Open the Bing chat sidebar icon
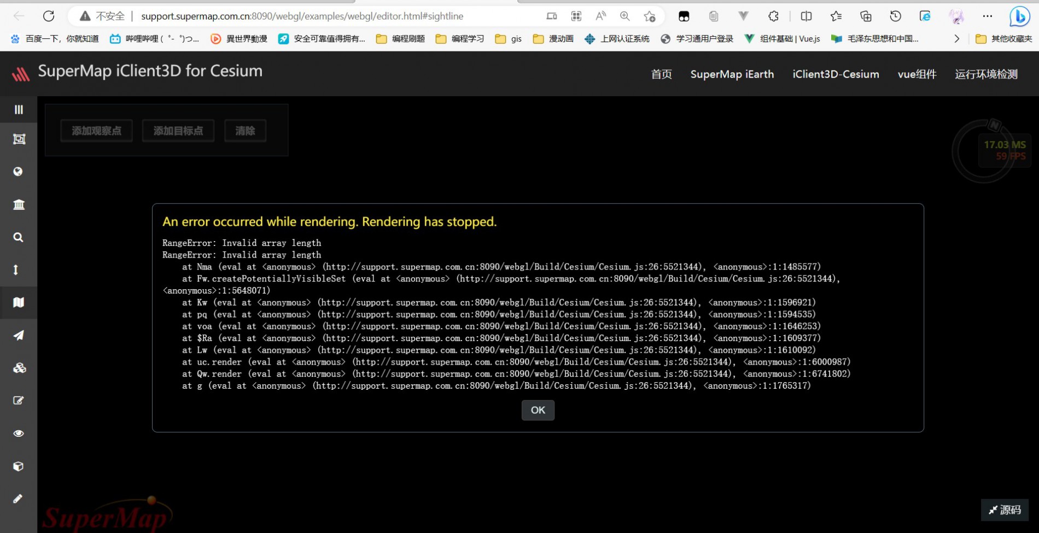Viewport: 1039px width, 533px height. pos(1019,16)
